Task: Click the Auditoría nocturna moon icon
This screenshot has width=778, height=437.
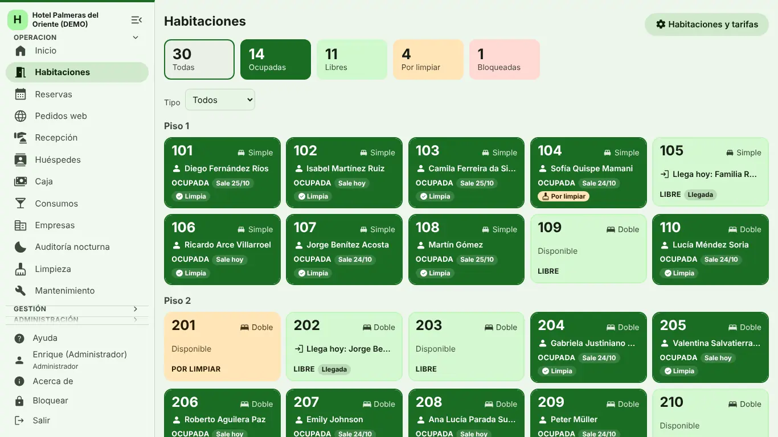Action: pos(21,247)
